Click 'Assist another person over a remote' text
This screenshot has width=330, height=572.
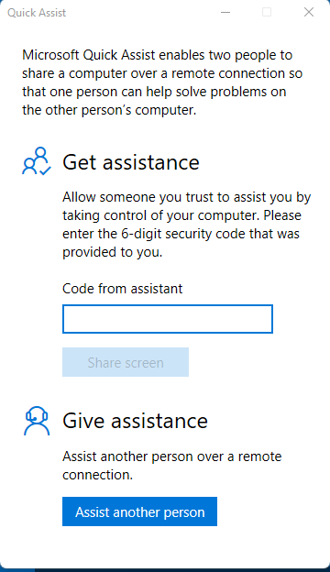172,456
